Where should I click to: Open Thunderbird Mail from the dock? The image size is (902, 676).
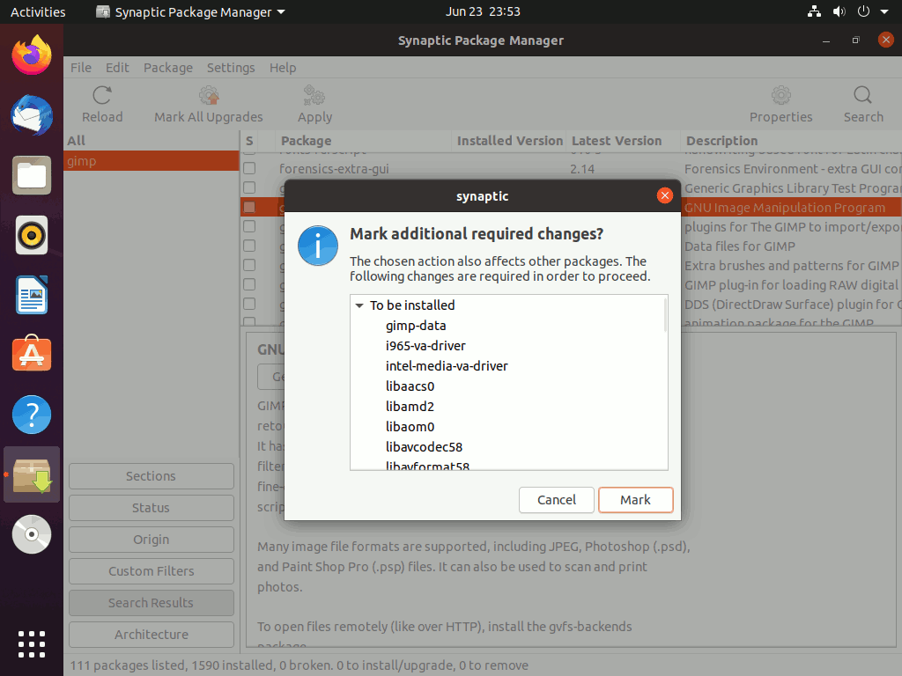coord(32,115)
